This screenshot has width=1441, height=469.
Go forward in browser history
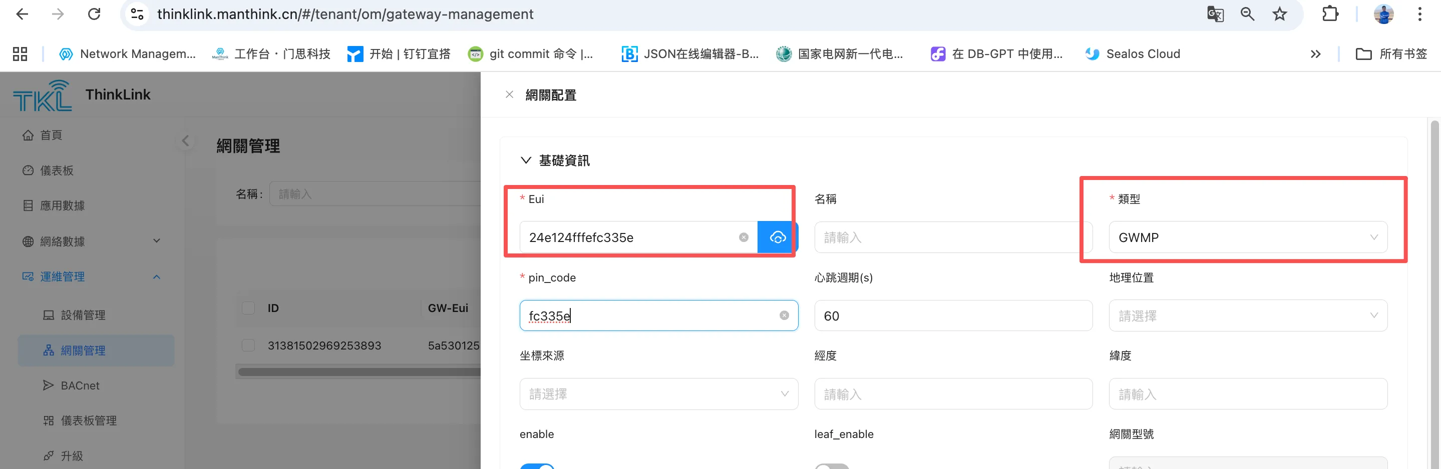(58, 14)
